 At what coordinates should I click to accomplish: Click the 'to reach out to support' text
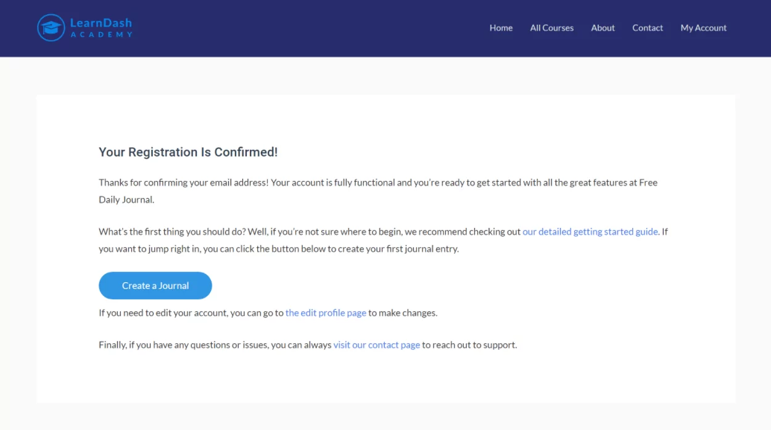point(469,345)
